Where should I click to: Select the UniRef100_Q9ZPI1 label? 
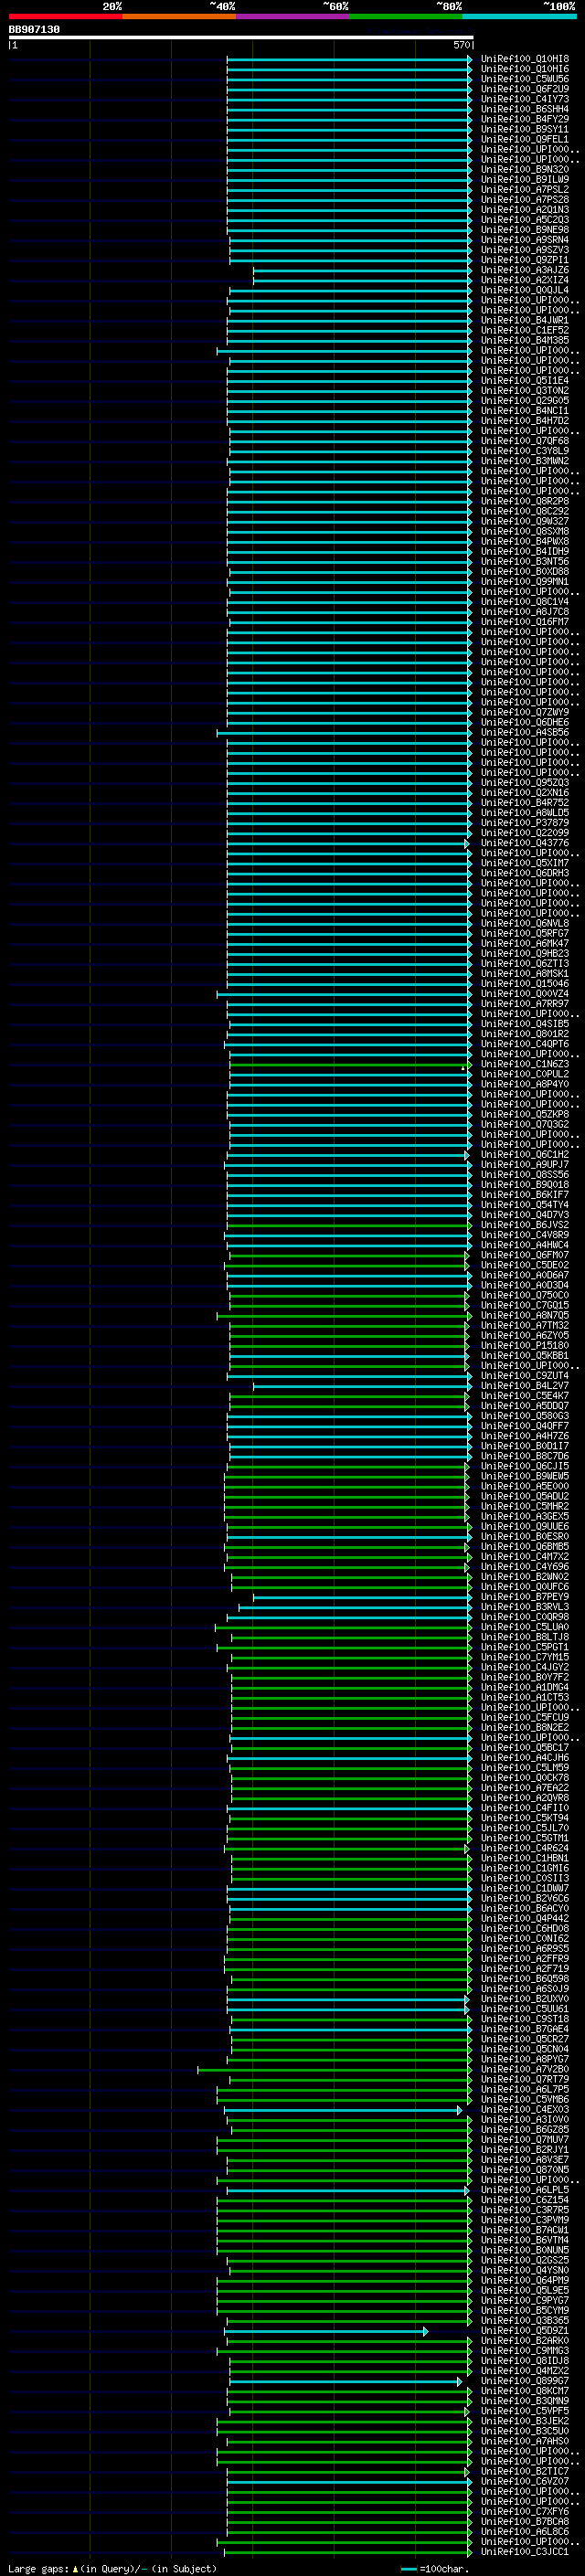coord(525,260)
